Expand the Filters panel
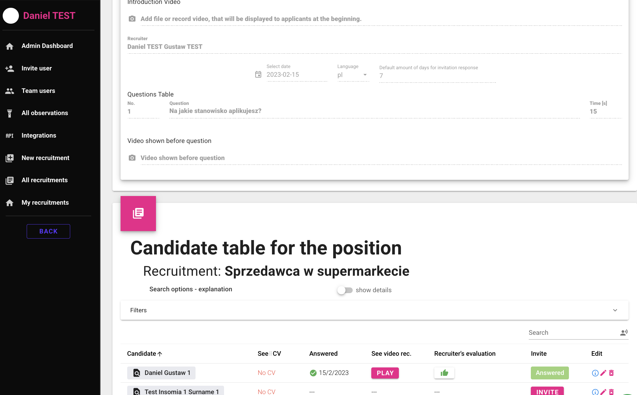637x395 pixels. click(x=374, y=310)
